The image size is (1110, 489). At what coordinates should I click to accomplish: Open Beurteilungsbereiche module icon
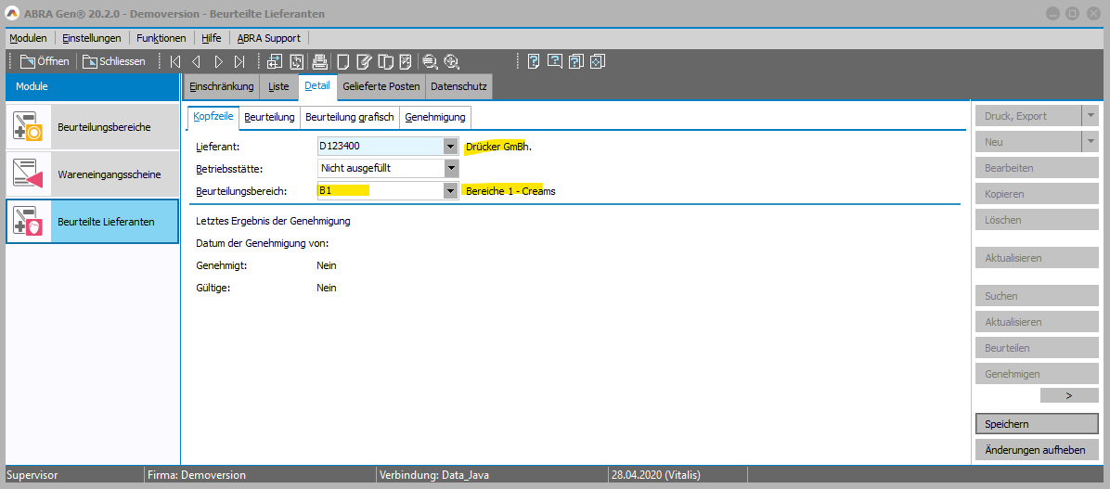[29, 126]
